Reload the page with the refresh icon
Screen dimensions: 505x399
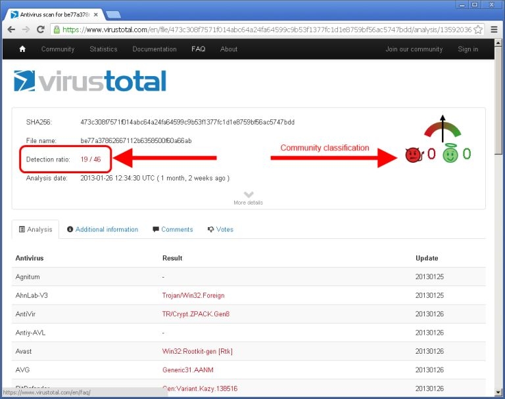click(41, 30)
